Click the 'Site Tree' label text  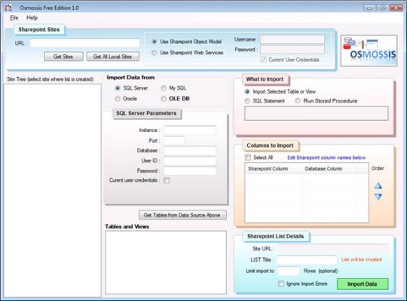[50, 79]
